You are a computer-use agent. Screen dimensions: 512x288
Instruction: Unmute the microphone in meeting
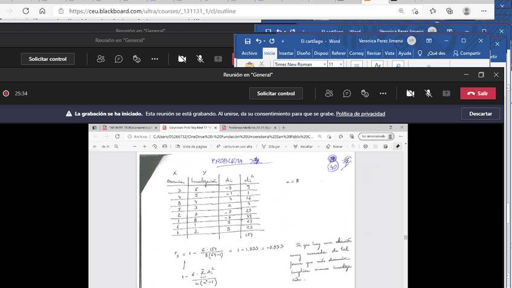(428, 94)
